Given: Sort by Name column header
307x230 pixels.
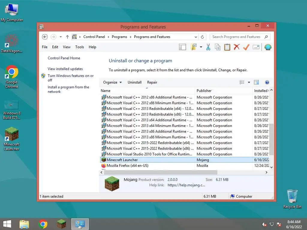Looking at the screenshot, I should coord(147,91).
